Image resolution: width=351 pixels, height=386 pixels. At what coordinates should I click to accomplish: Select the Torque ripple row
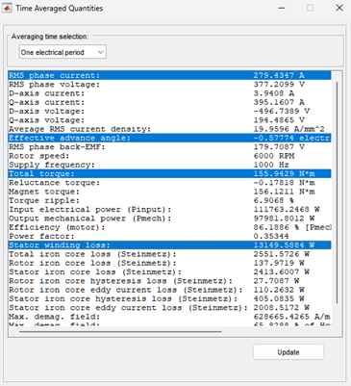169,200
